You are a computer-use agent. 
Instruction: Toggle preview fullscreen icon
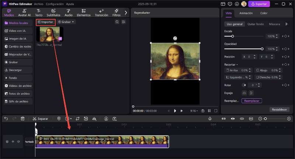[216, 111]
